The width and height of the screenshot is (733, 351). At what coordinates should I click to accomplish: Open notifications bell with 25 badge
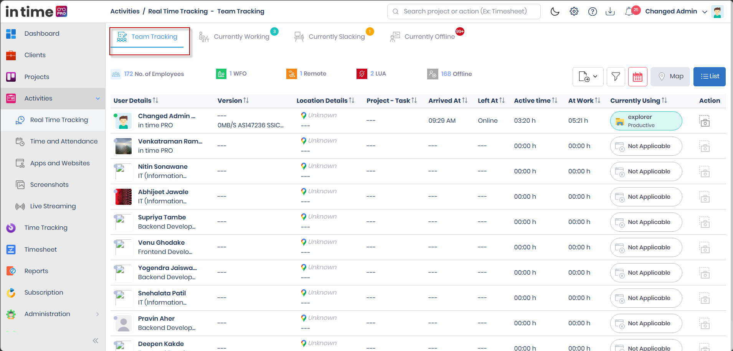[x=632, y=11]
